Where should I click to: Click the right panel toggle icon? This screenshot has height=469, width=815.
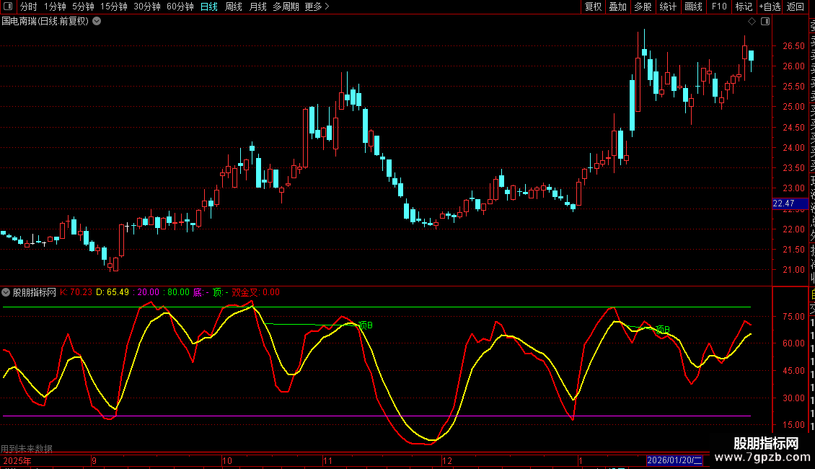click(765, 22)
